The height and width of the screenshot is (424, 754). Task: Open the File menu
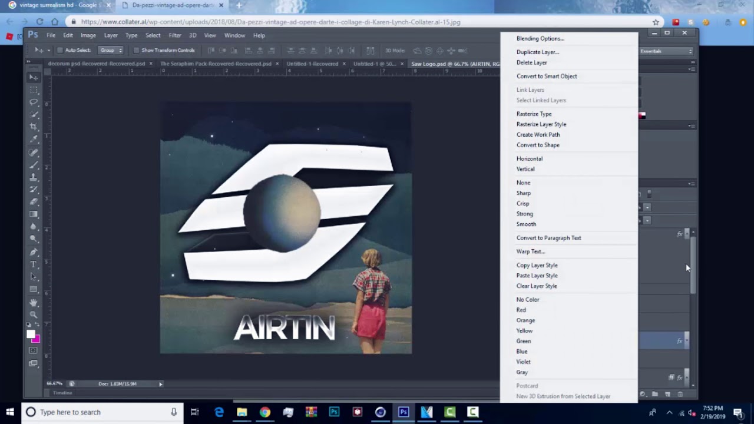pos(51,35)
